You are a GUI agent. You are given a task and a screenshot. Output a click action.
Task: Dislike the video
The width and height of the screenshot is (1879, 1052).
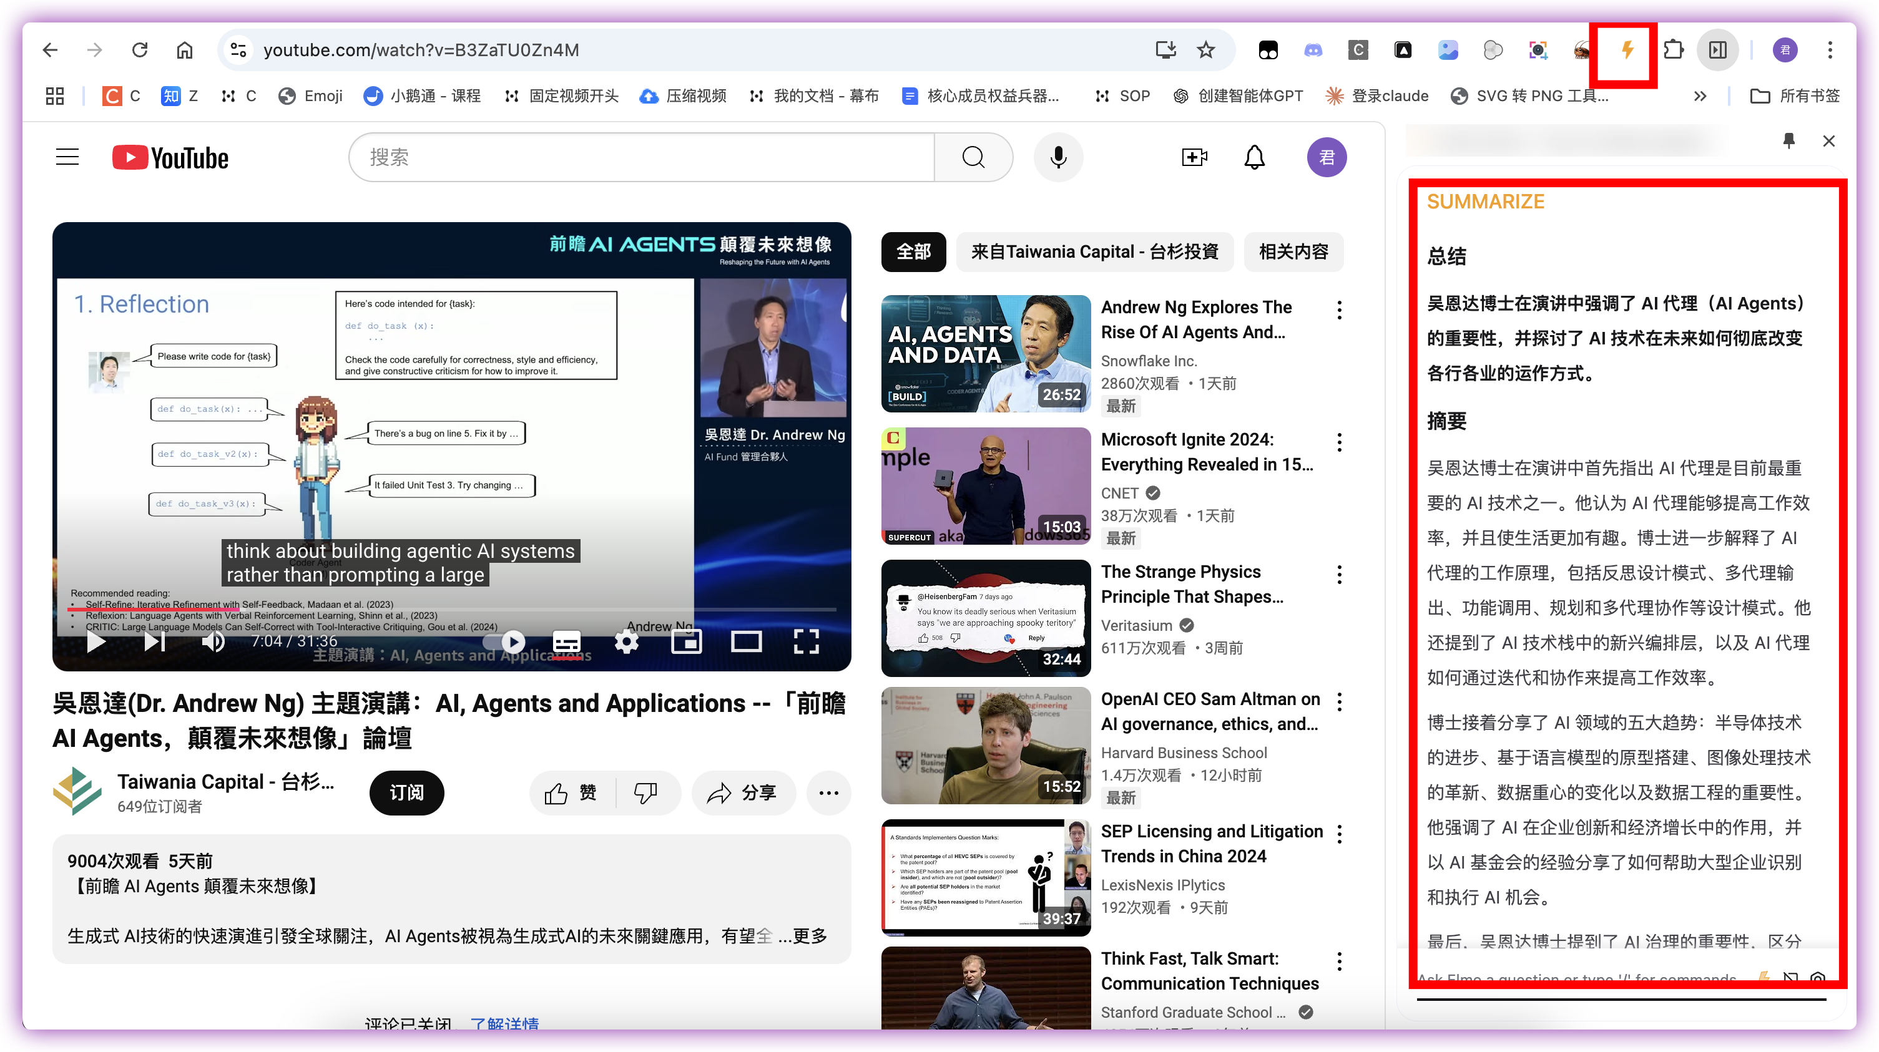[646, 792]
